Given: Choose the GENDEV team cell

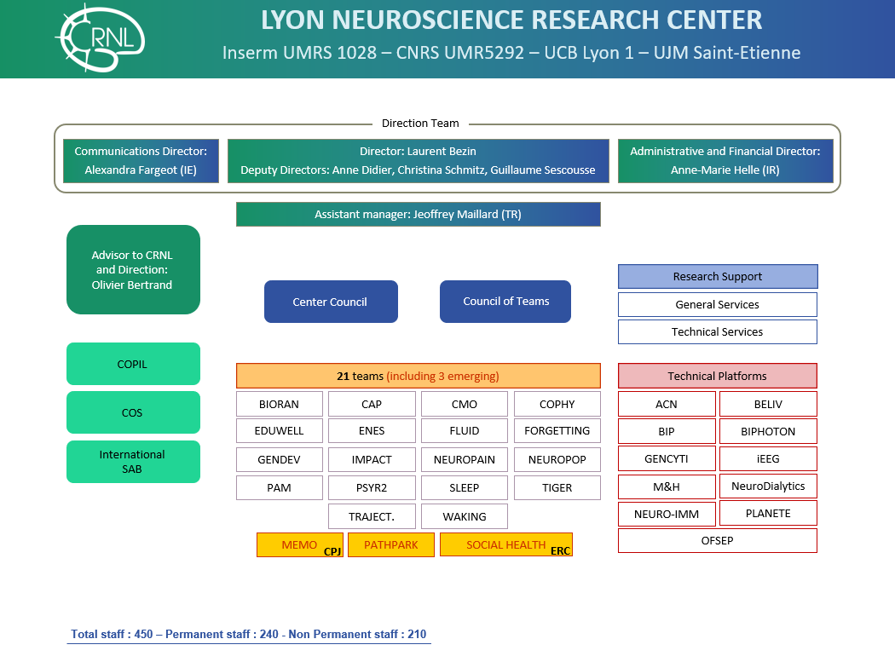Looking at the screenshot, I should [x=279, y=459].
